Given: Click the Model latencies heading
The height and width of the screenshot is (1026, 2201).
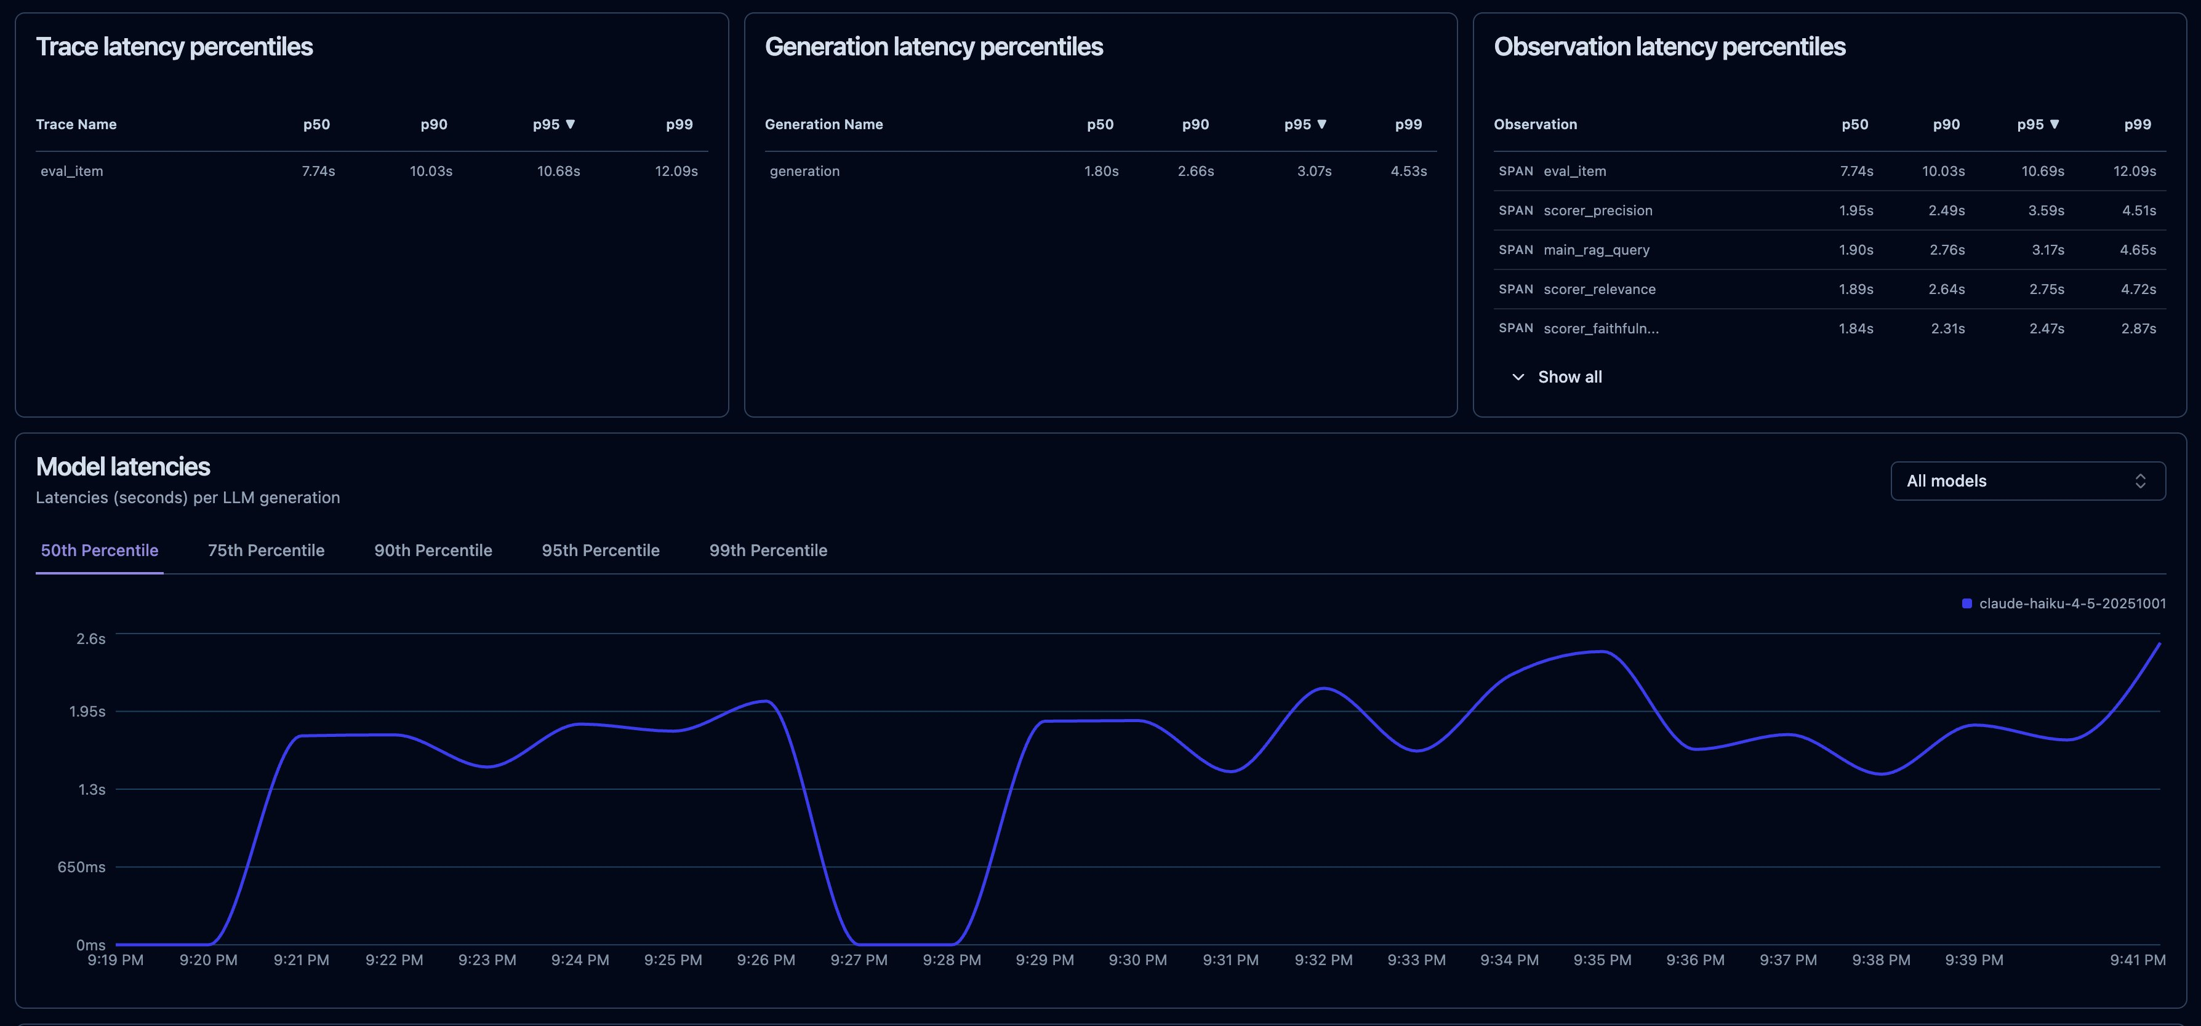Looking at the screenshot, I should [x=123, y=467].
